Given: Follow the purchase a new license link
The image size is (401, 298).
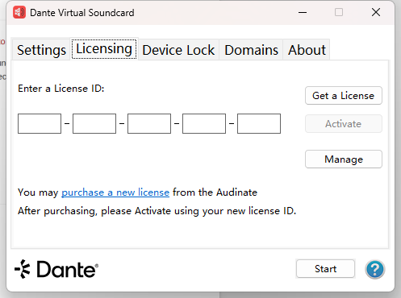Looking at the screenshot, I should [x=115, y=192].
